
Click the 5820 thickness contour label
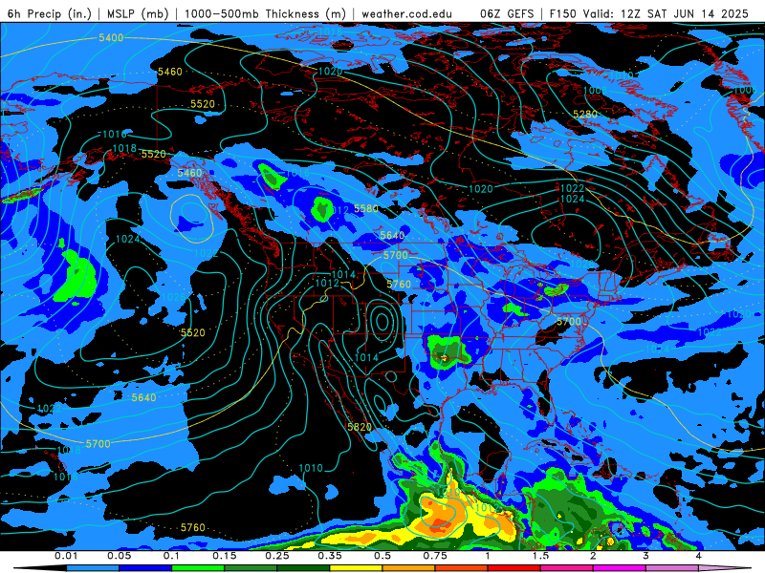pos(360,427)
